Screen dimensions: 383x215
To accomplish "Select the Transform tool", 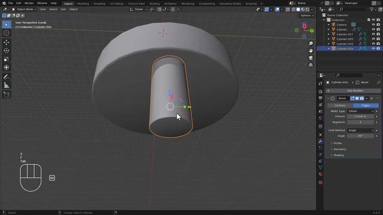I will click(7, 67).
